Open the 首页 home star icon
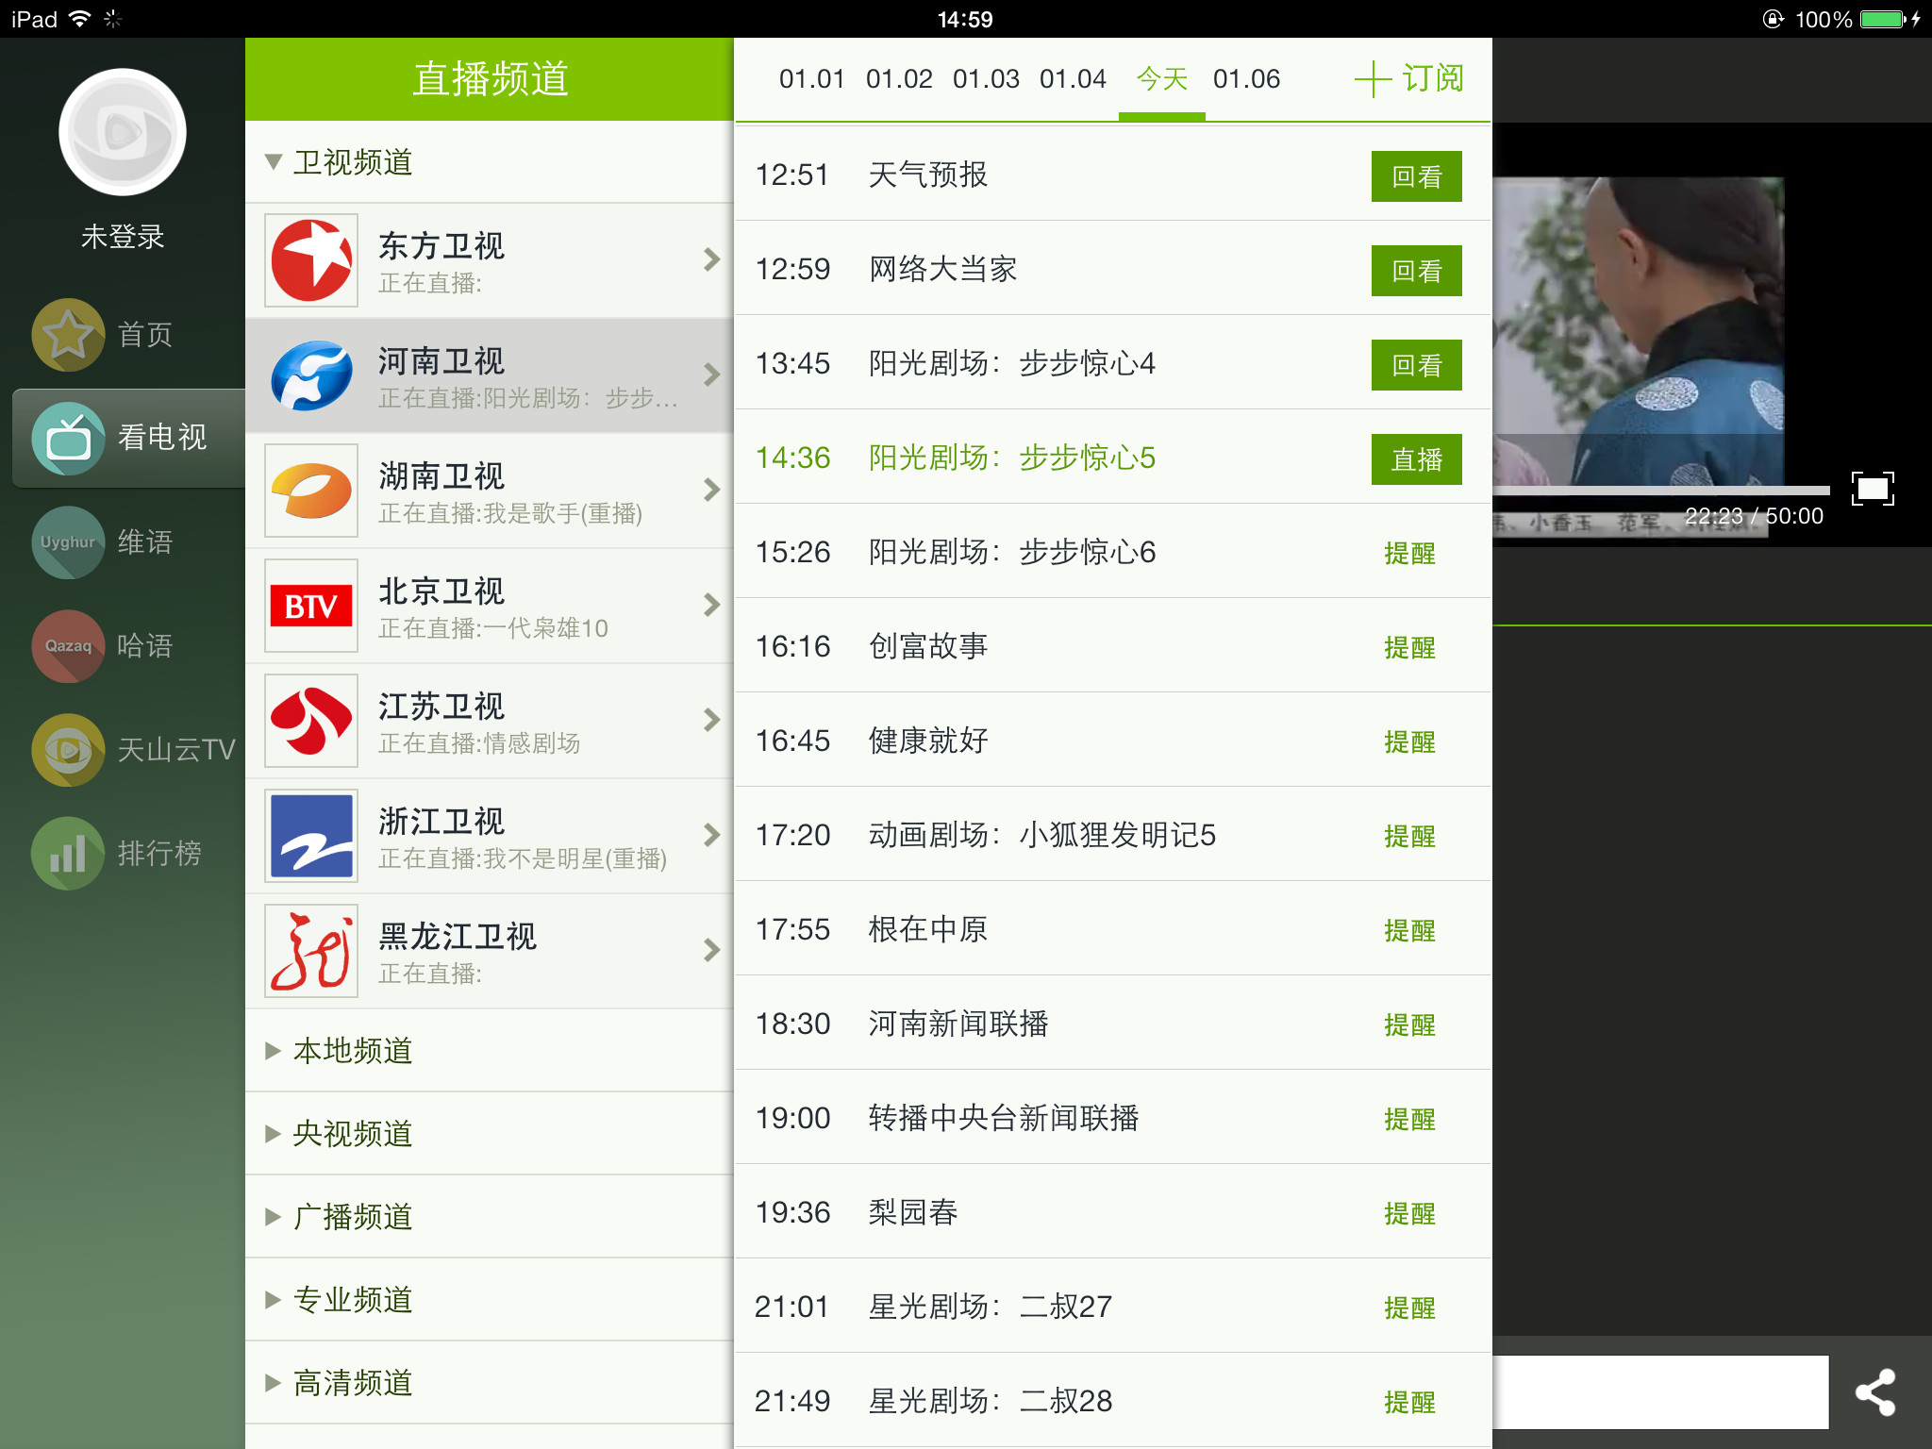 tap(68, 334)
